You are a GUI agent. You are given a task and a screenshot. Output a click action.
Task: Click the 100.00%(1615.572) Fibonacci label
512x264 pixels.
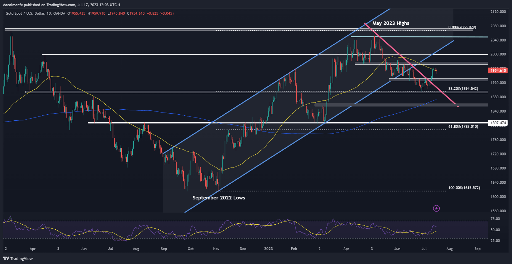pyautogui.click(x=464, y=188)
